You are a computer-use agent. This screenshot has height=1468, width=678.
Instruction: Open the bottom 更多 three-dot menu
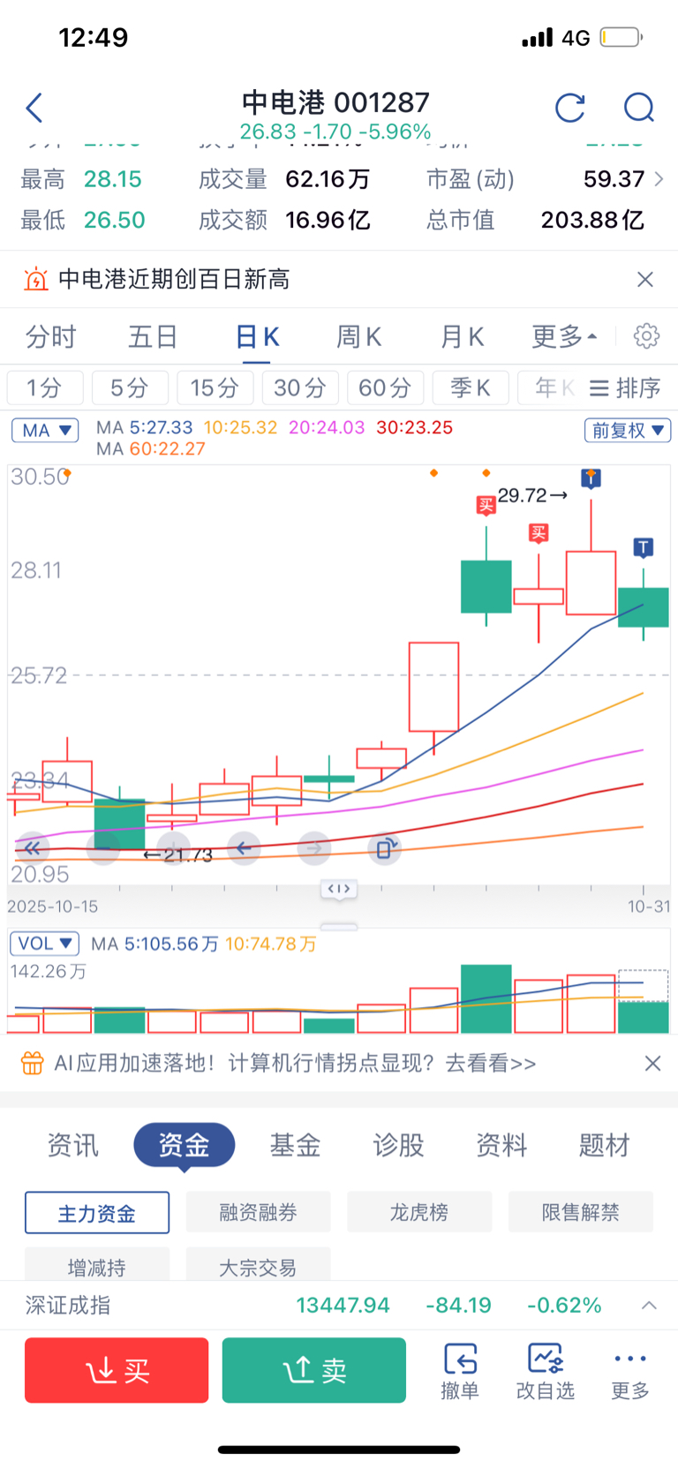click(630, 1371)
